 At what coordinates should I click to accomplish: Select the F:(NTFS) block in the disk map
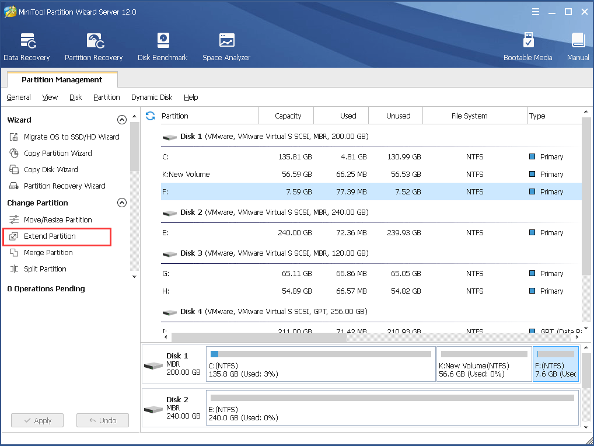pos(555,364)
